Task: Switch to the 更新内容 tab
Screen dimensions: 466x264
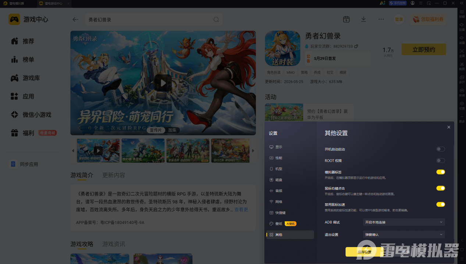Action: coord(114,175)
